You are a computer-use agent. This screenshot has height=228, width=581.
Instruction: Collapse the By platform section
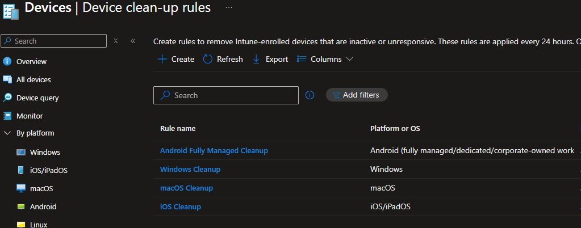7,133
